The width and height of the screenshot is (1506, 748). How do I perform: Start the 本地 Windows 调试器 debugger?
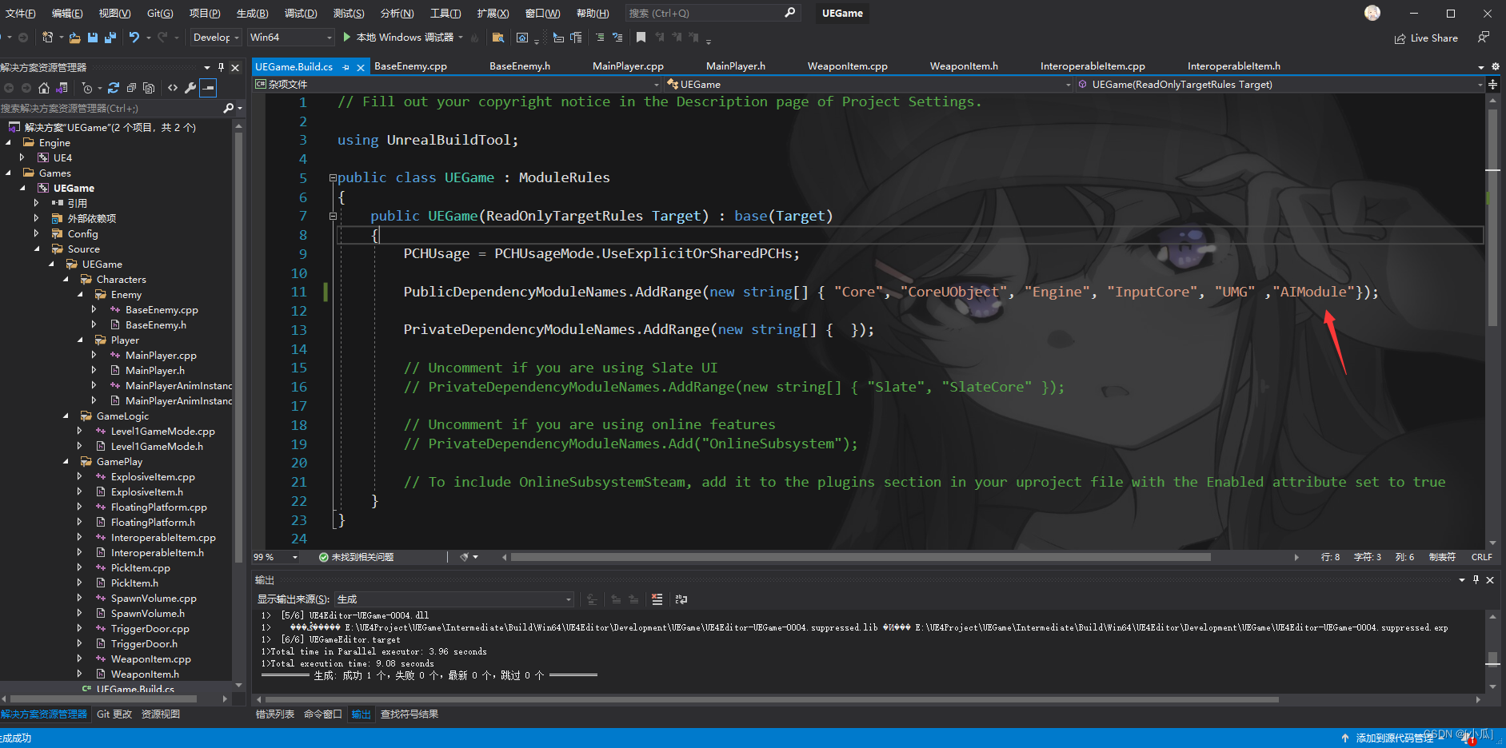(398, 38)
